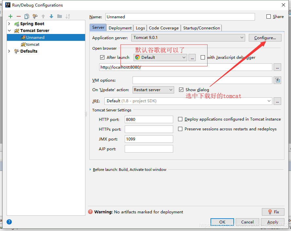
Task: Uncheck After launch checkbox
Action: (x=102, y=58)
